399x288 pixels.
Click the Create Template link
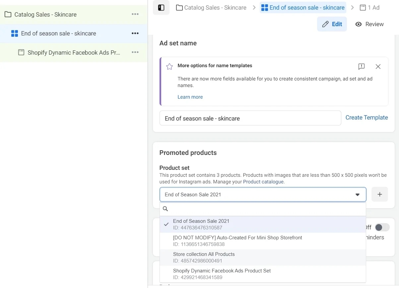[x=366, y=118]
